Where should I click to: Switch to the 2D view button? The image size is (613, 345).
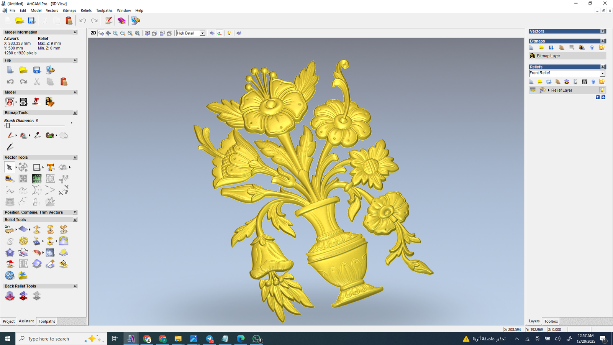pos(93,33)
